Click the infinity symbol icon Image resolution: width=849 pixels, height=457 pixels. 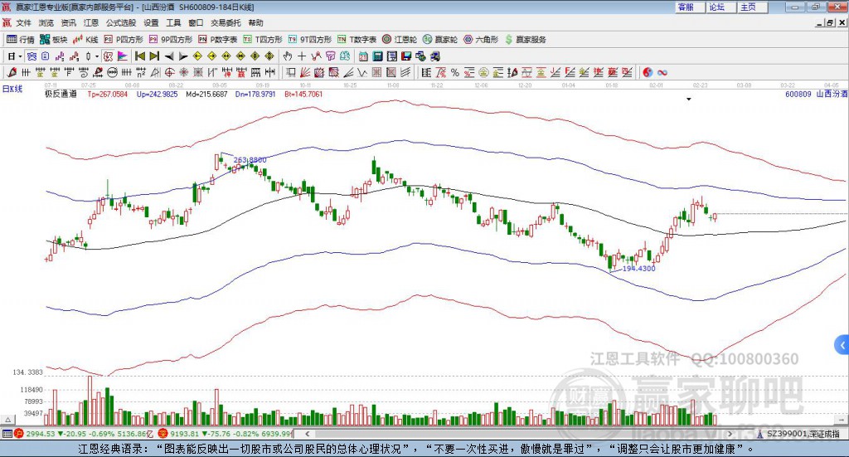coord(662,72)
